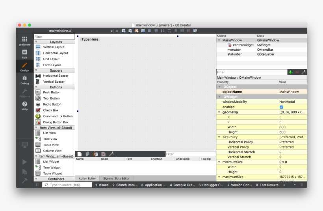
Task: Apply Lay Out Vertically from toolbar
Action: [156, 31]
